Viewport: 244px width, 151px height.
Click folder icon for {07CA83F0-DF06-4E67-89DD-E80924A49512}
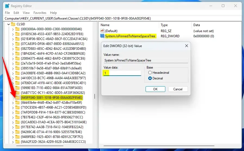[x=17, y=44]
